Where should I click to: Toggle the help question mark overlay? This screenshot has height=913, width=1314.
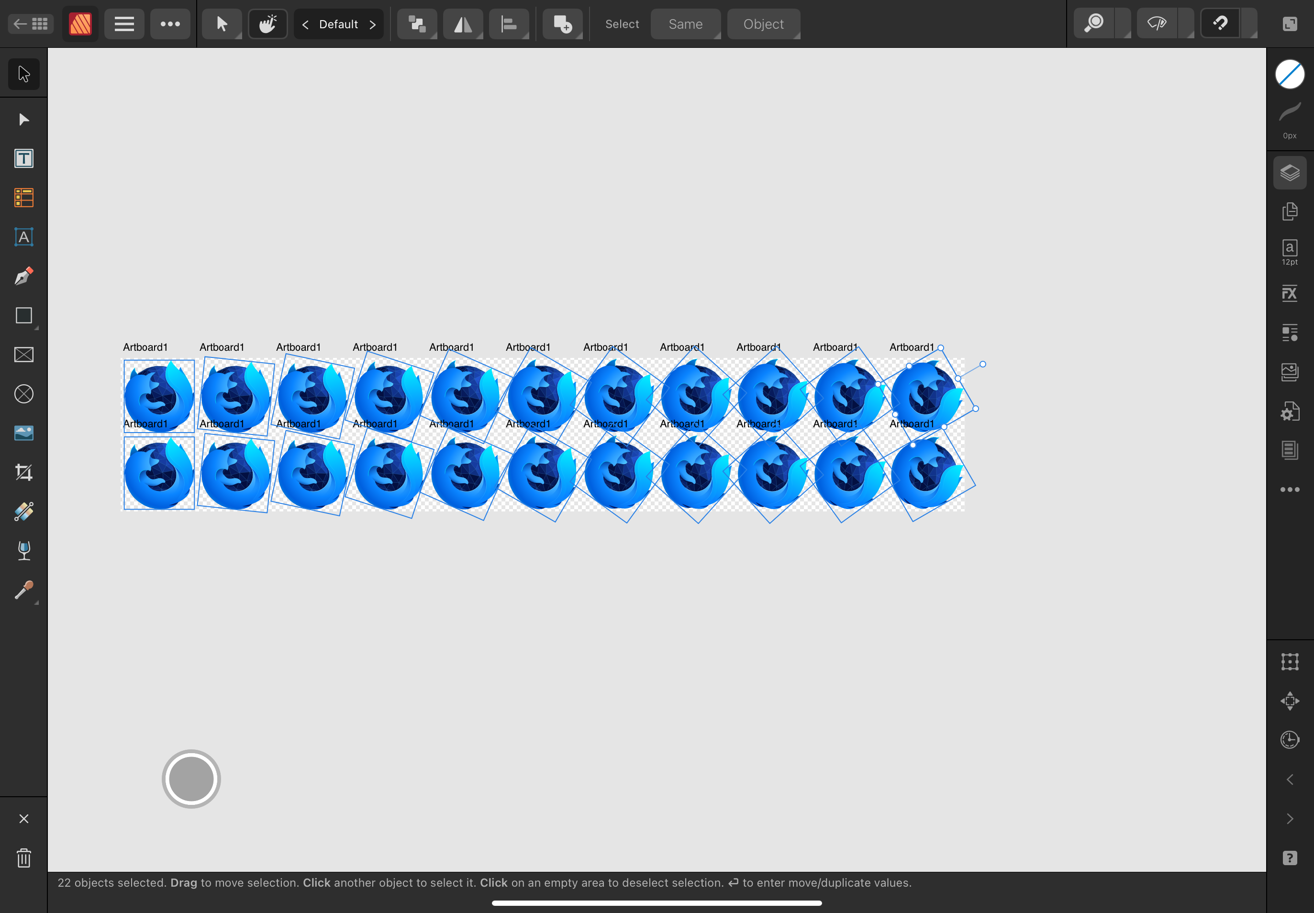1290,858
